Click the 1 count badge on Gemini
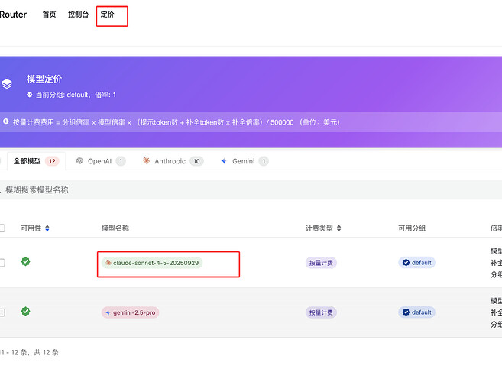Viewport: 502px width, 382px height. [x=264, y=161]
